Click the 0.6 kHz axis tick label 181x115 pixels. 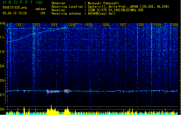pyautogui.click(x=2, y=109)
